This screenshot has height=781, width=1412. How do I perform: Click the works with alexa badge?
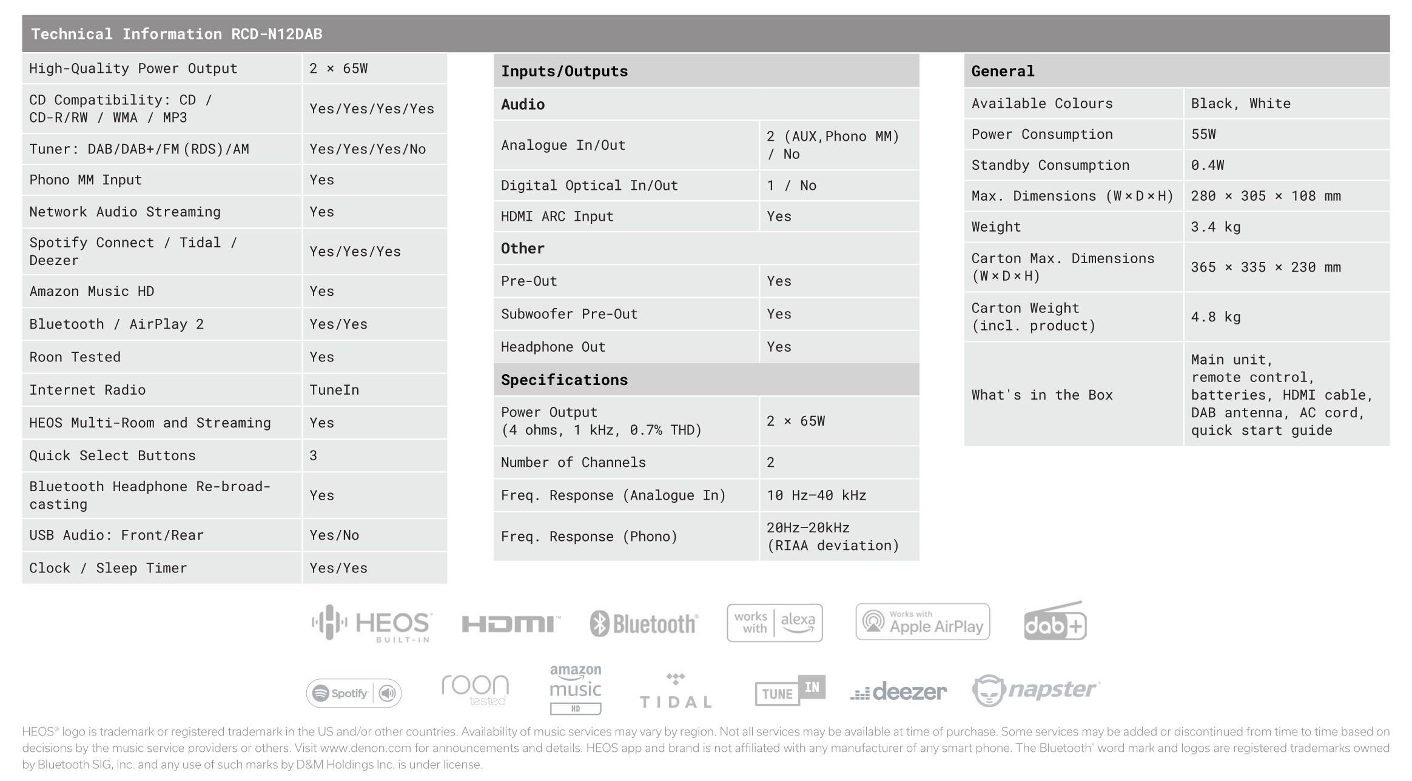click(775, 623)
